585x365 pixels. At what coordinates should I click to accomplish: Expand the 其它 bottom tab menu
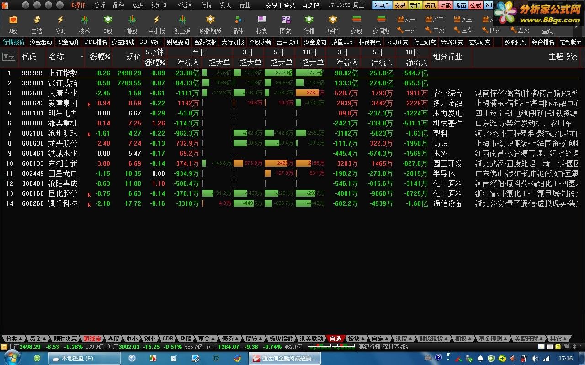[558, 339]
